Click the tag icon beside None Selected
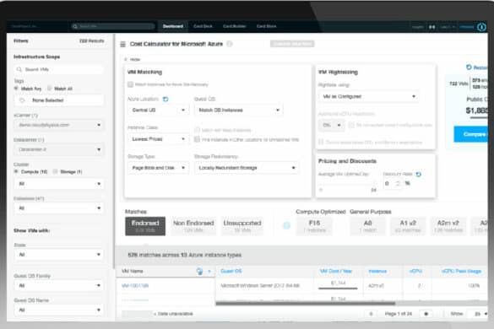This screenshot has height=329, width=494. pyautogui.click(x=22, y=100)
